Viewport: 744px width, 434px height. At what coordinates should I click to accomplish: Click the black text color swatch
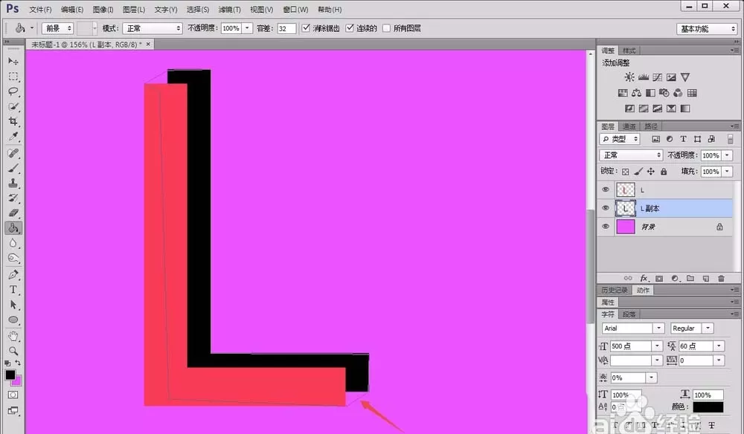(x=708, y=407)
